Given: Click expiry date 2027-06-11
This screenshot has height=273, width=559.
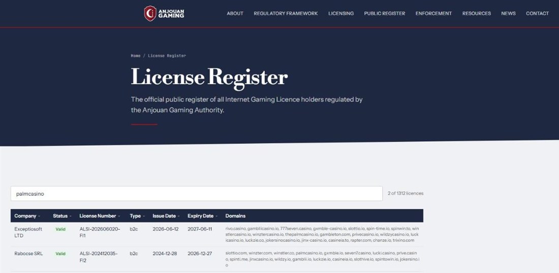Looking at the screenshot, I should tap(200, 229).
